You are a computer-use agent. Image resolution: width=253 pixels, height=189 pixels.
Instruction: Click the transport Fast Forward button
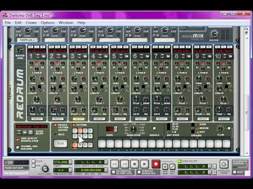pos(124,164)
